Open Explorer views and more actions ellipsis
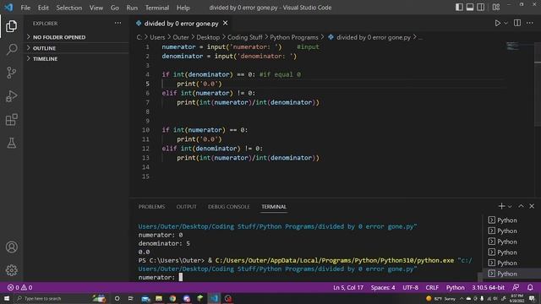 [118, 23]
